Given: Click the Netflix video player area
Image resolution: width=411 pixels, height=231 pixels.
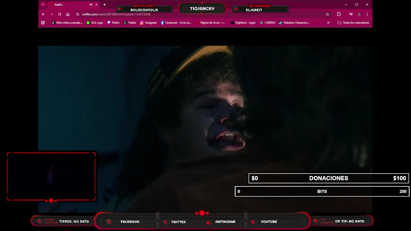Looking at the screenshot, I should point(205,129).
